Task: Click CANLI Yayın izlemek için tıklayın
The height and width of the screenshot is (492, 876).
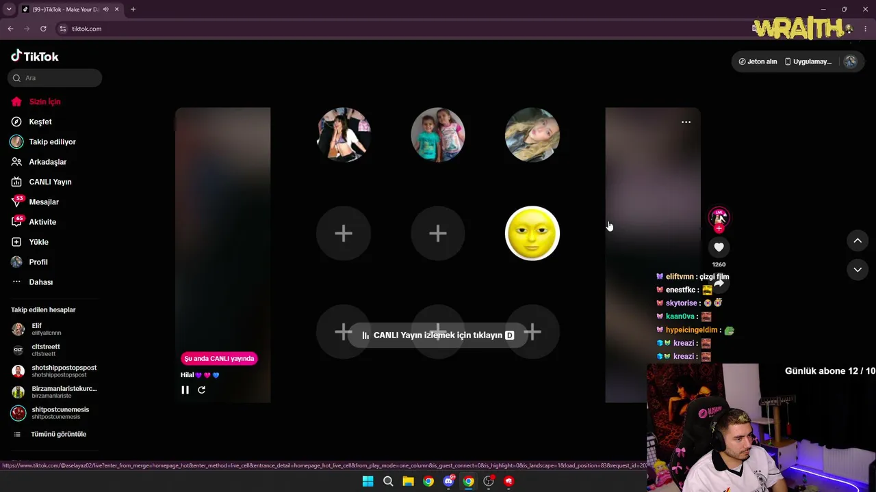Action: pos(438,336)
